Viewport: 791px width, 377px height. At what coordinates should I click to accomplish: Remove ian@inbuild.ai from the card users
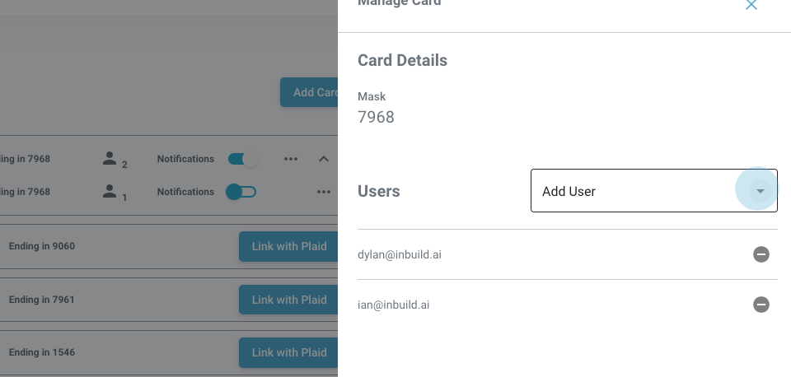coord(761,305)
